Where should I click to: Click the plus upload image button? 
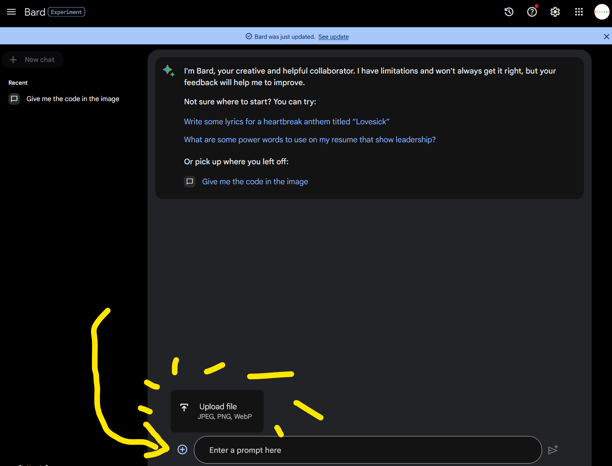pyautogui.click(x=182, y=450)
